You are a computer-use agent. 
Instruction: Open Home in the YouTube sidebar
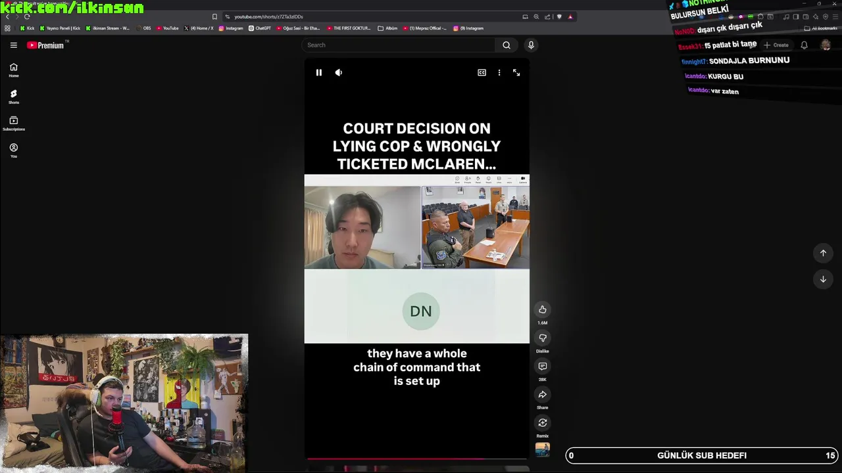tap(14, 70)
